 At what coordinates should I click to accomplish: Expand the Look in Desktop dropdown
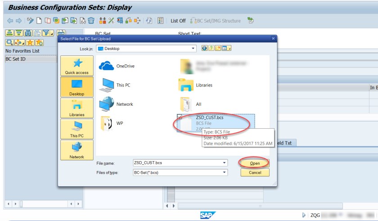(193, 49)
